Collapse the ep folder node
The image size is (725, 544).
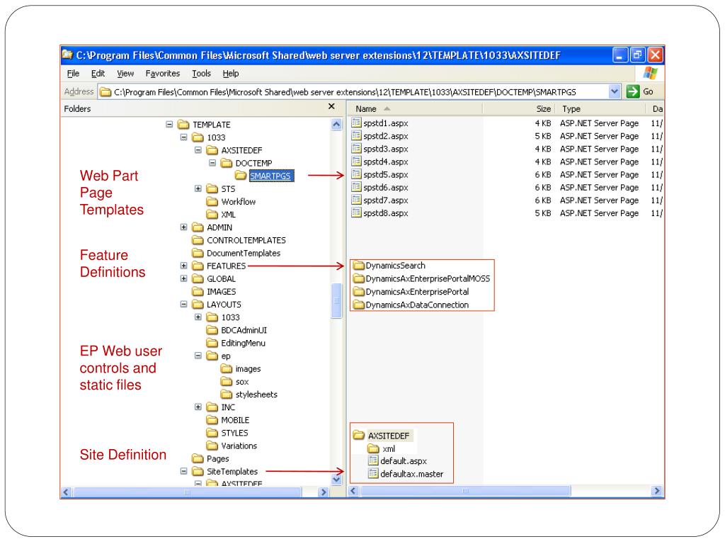[x=198, y=356]
